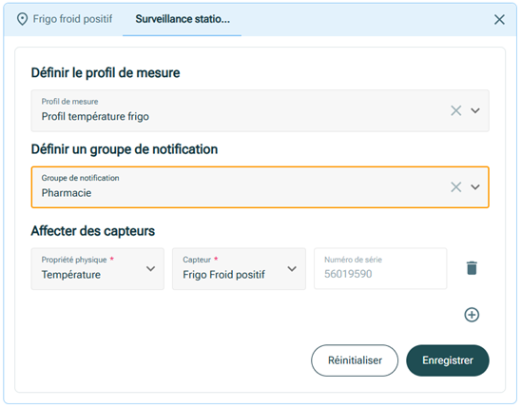The width and height of the screenshot is (521, 408).
Task: Switch to the Frigo froid positif tab
Action: coord(65,19)
